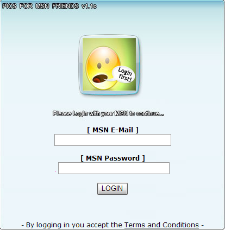Open the Terms and Conditions link
The height and width of the screenshot is (230, 225).
click(161, 225)
